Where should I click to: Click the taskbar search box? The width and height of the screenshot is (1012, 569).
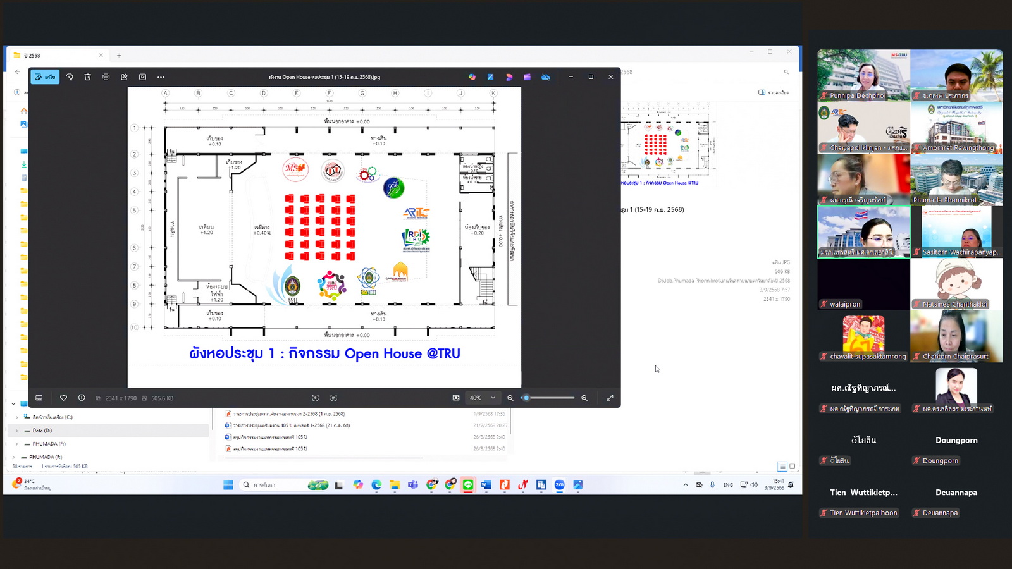click(x=285, y=485)
